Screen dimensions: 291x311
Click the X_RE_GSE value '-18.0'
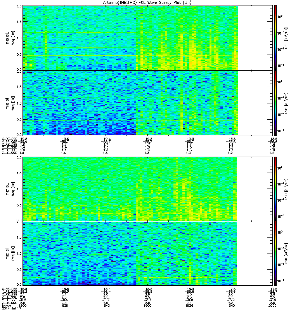point(189,289)
